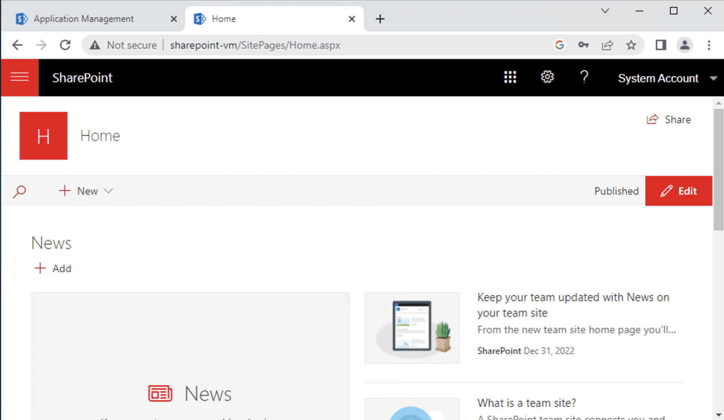Viewport: 724px width, 420px height.
Task: Edit the Home page
Action: (x=679, y=191)
